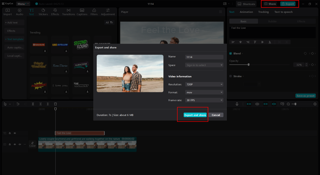Click the zoom in magnifier on the timeline
This screenshot has height=175, width=320.
[315, 104]
